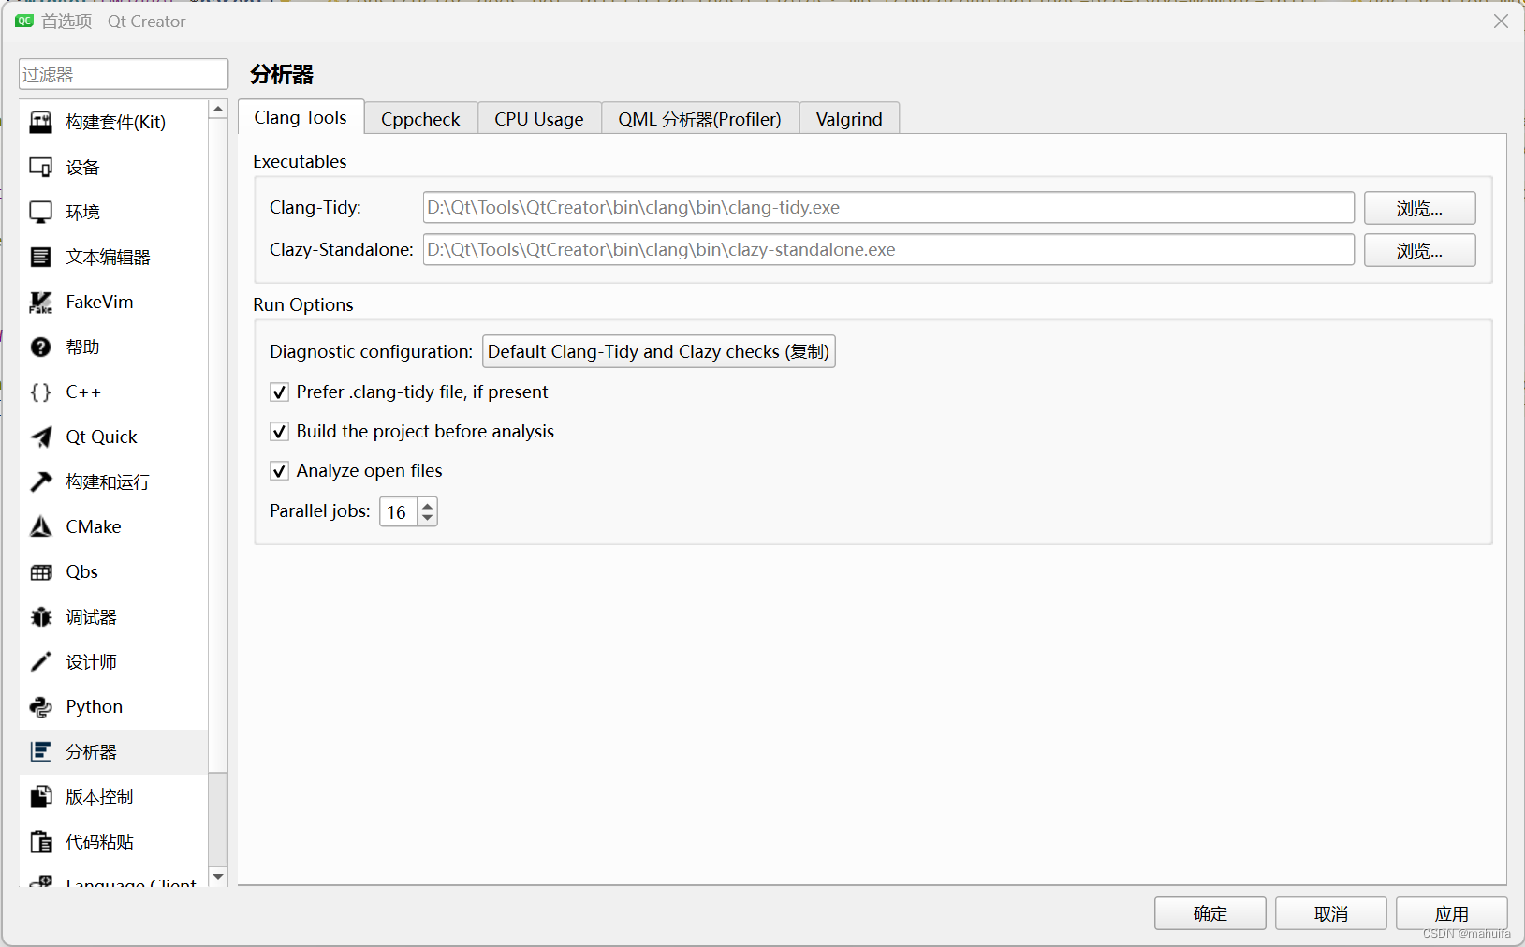Switch to the Clang Tools tab
The image size is (1525, 947).
coord(301,117)
